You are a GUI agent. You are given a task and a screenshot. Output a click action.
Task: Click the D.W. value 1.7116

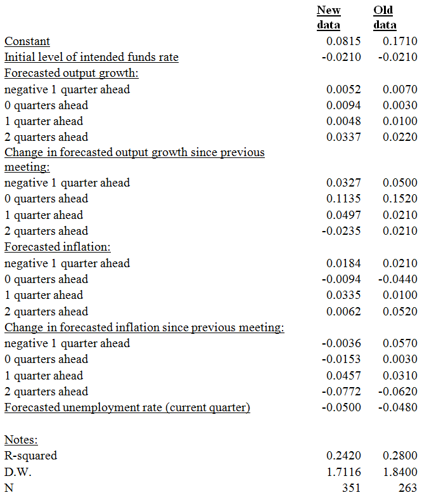[x=343, y=472]
